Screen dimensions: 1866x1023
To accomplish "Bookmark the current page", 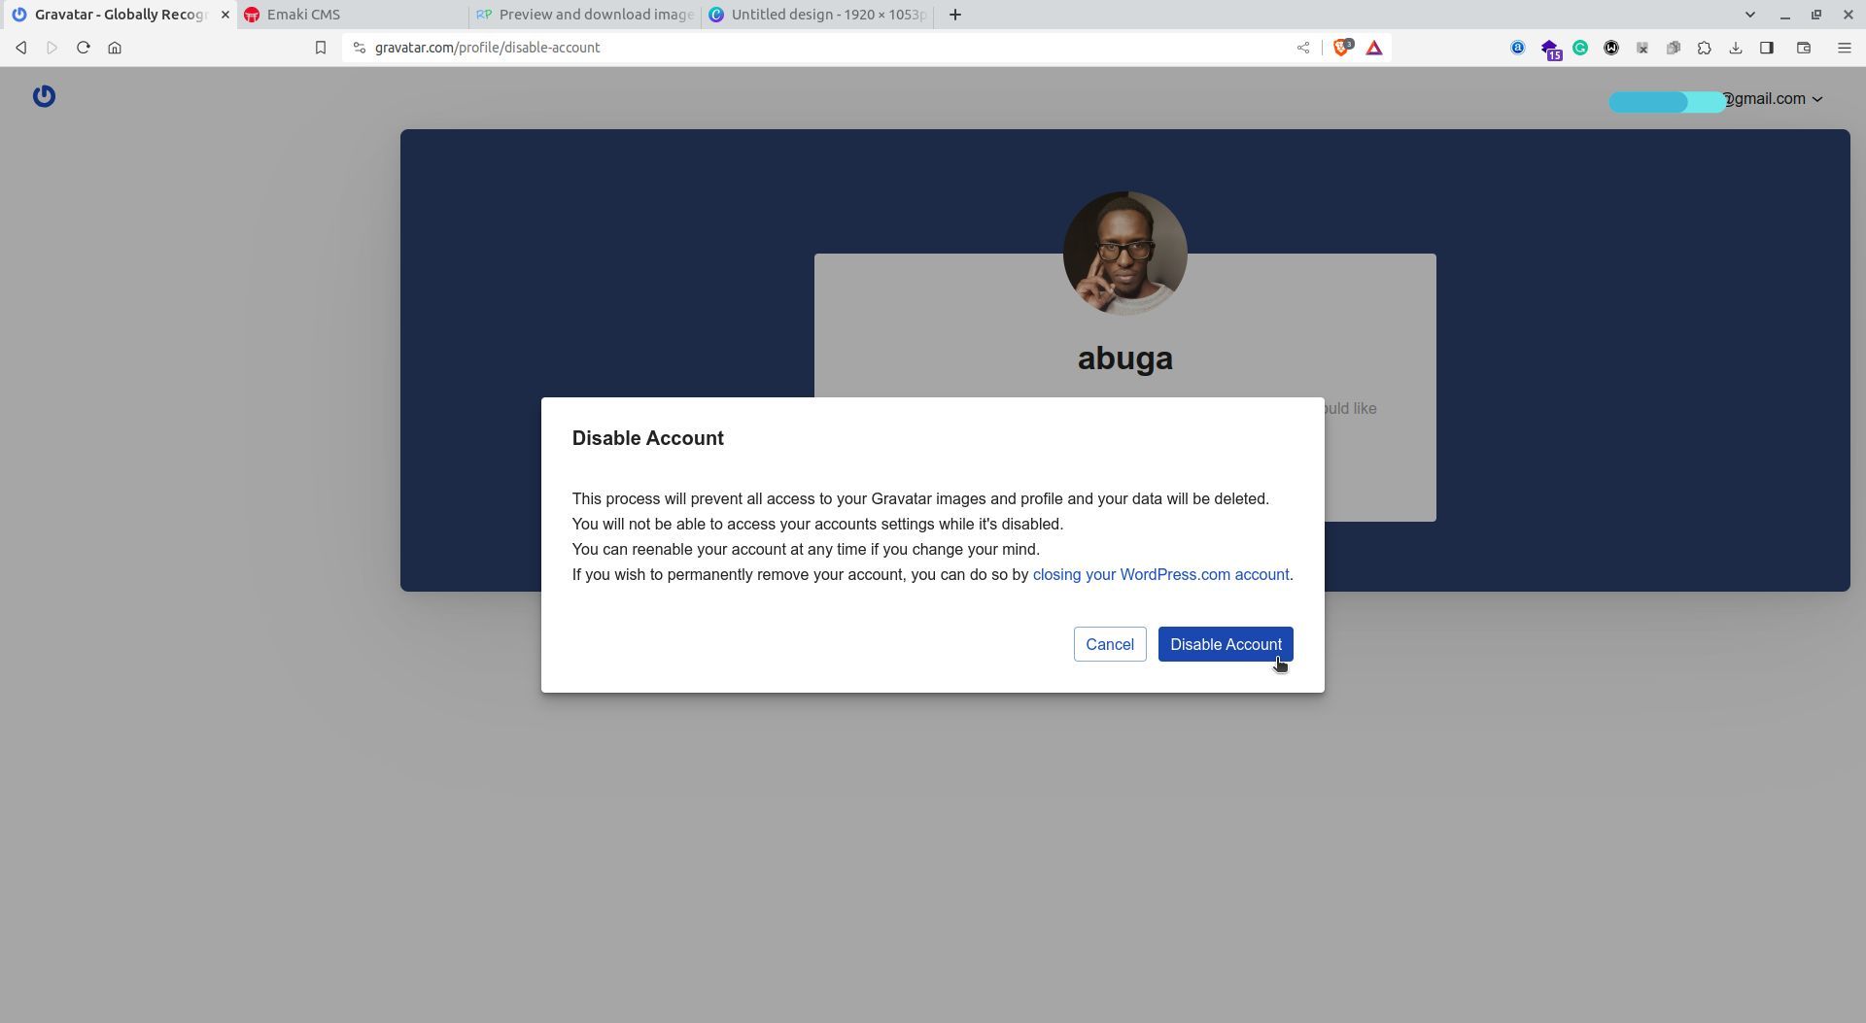I will [x=321, y=47].
